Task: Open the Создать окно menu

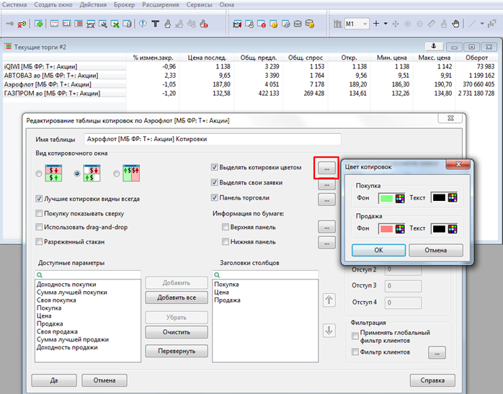Action: [53, 5]
